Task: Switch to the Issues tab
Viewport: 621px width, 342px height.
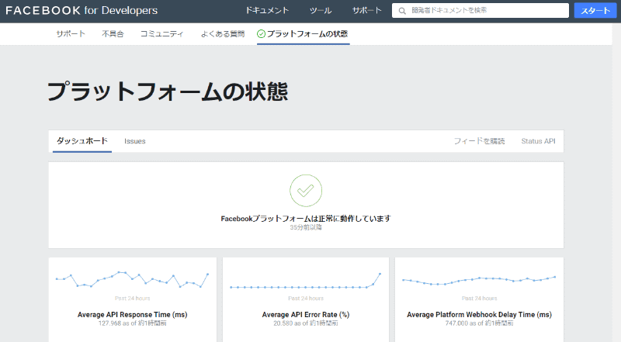Action: click(134, 141)
